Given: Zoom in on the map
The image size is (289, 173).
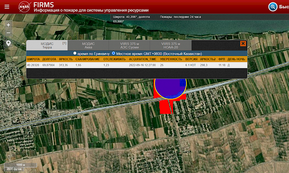Looking at the screenshot, I should tap(8, 24).
